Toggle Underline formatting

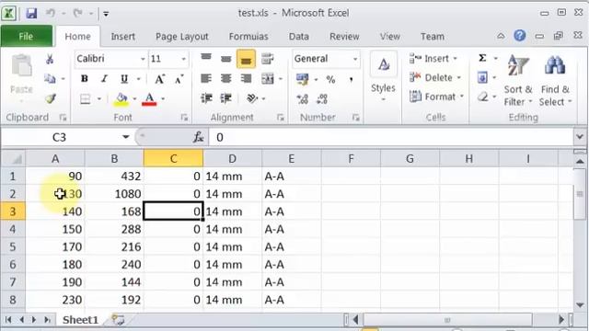124,79
